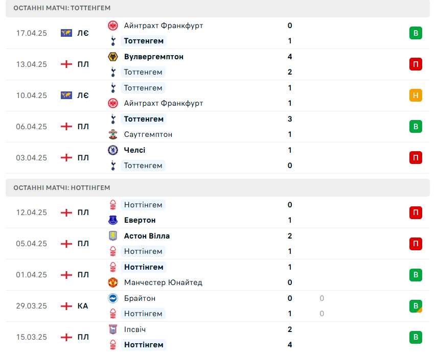Click the Europa League flag icon for 17.04.25
The image size is (437, 356).
pos(66,33)
